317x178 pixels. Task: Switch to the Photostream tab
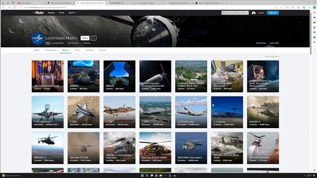(51, 50)
